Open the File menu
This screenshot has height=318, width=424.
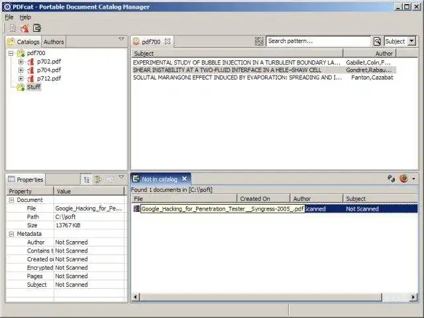[9, 17]
